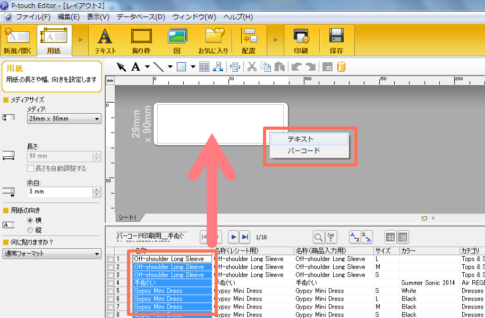This screenshot has width=485, height=318.
Task: Tick the checkbox for record row 2
Action: (110, 267)
